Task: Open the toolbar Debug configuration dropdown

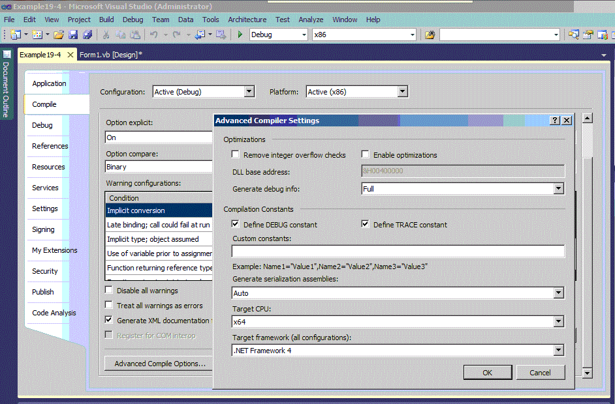Action: click(x=304, y=35)
